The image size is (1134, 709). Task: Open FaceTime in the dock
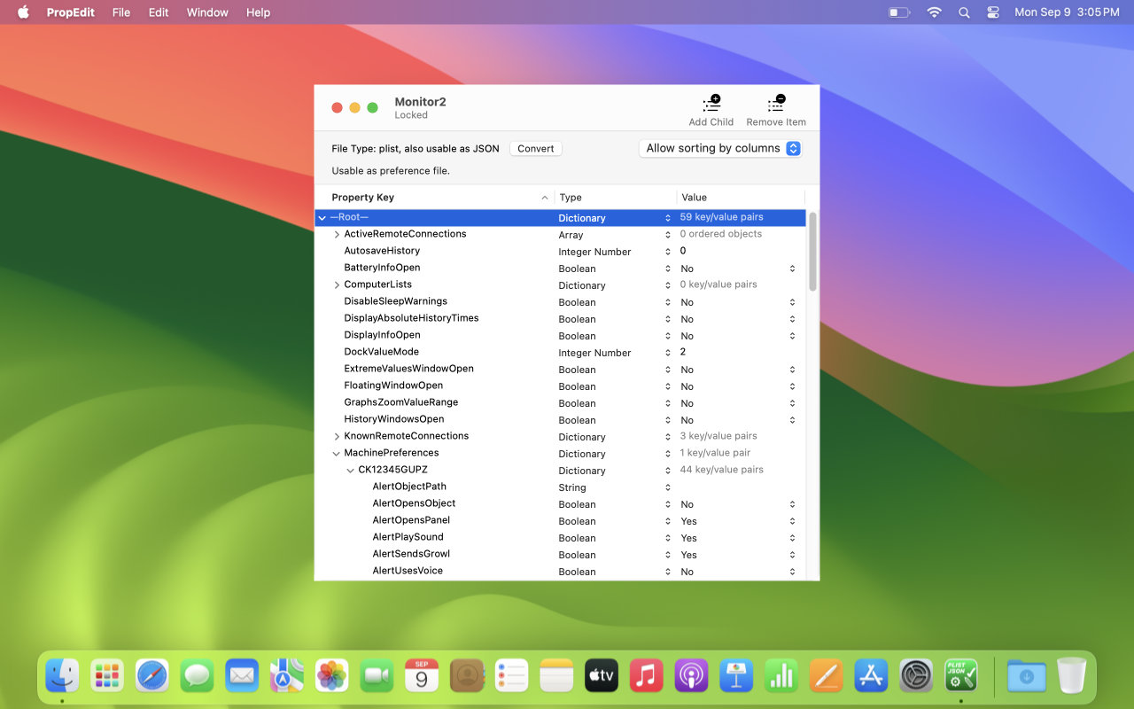pos(377,676)
